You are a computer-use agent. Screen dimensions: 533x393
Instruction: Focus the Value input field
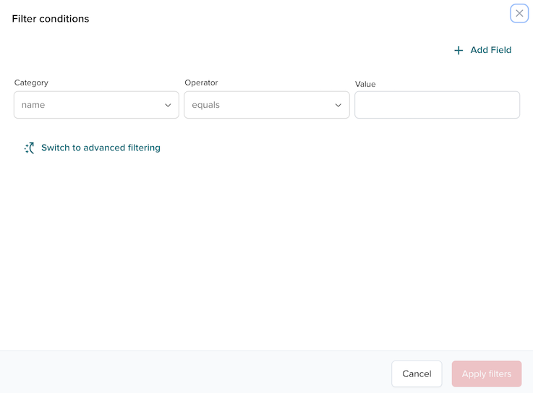coord(437,105)
